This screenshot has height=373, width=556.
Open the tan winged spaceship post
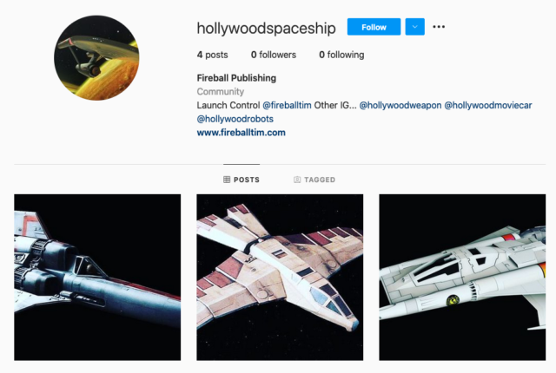tap(280, 277)
